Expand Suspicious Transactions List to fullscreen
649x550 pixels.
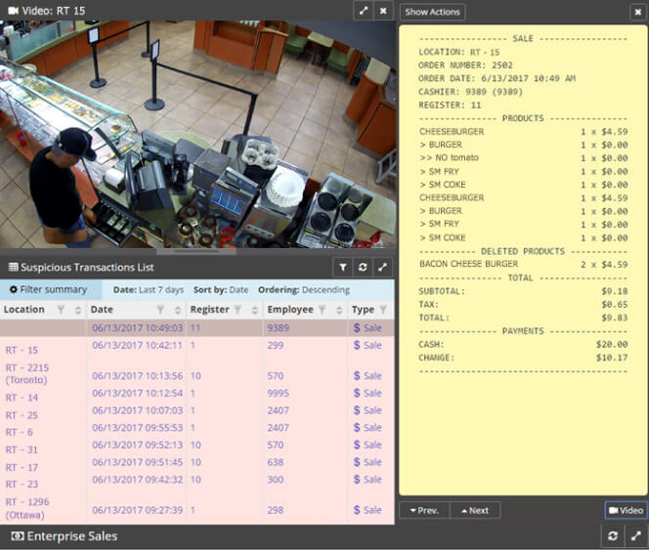coord(382,267)
